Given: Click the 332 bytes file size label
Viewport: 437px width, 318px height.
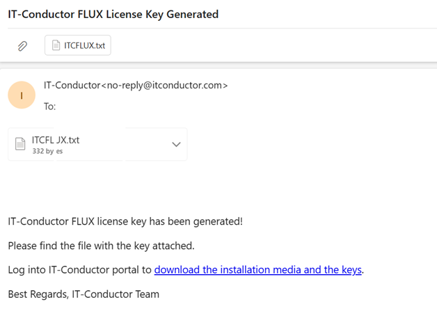Looking at the screenshot, I should click(x=47, y=151).
